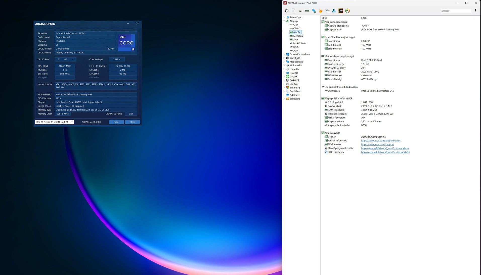Open the Report document icon in toolbar
This screenshot has height=275, width=481.
(x=293, y=11)
